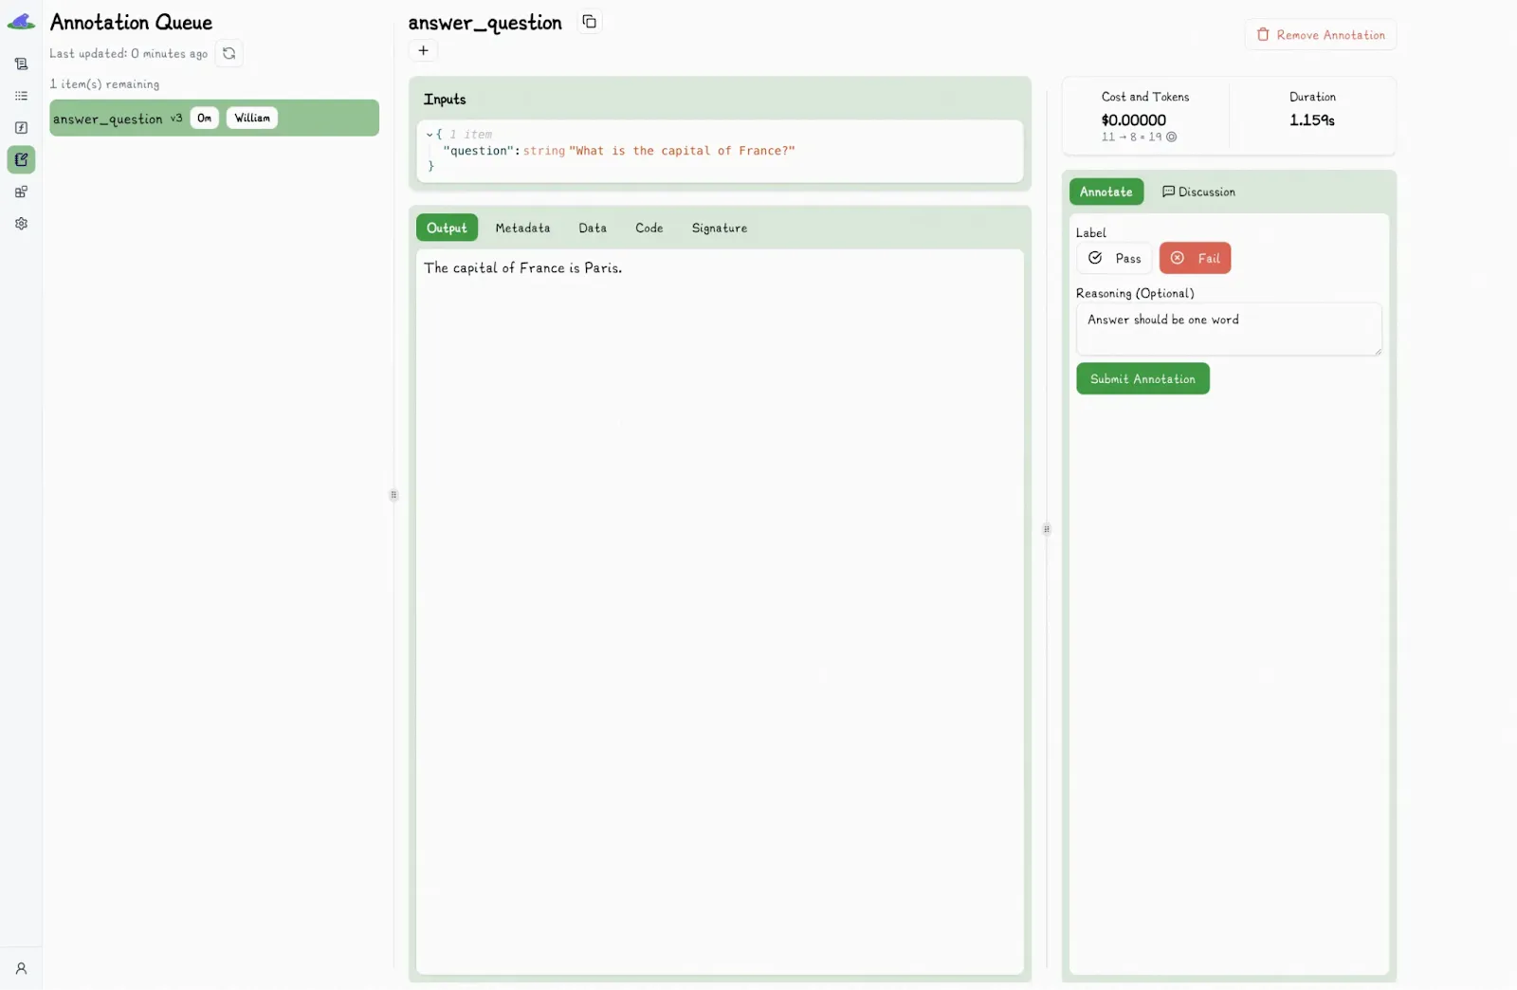
Task: Click the app logo in top-left corner
Action: [x=21, y=21]
